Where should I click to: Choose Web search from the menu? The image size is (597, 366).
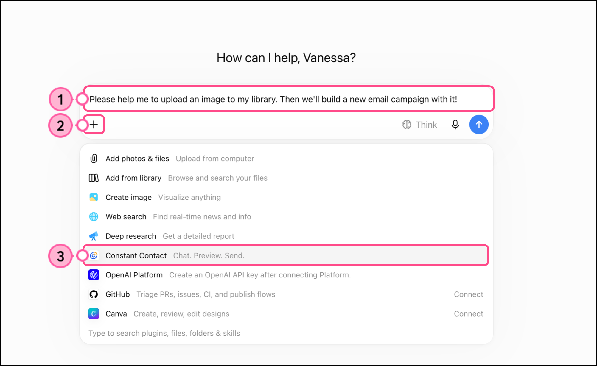pos(286,217)
